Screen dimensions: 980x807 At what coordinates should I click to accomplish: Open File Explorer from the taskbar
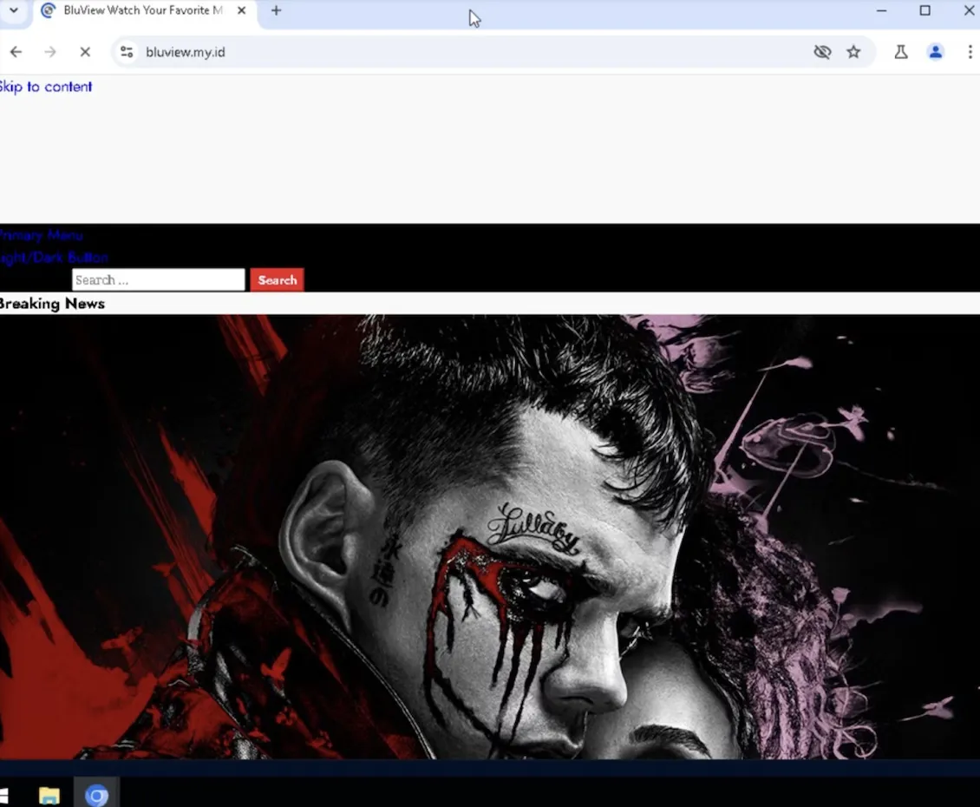click(x=49, y=796)
